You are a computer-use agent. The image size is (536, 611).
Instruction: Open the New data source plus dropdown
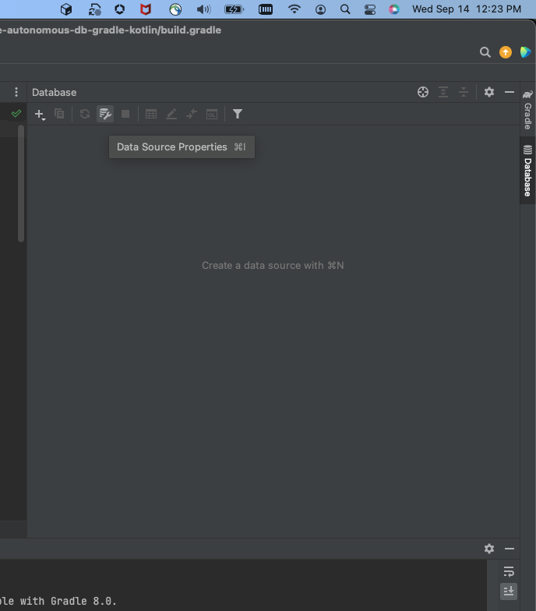(40, 114)
